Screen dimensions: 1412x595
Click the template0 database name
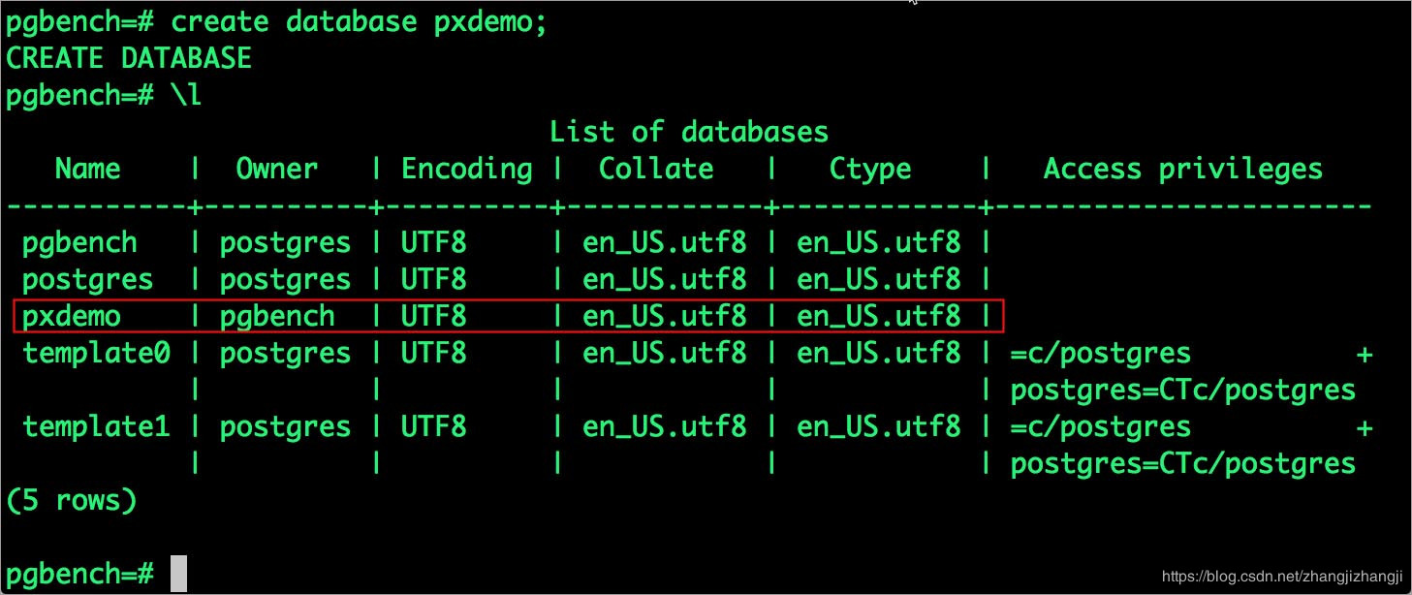click(97, 354)
